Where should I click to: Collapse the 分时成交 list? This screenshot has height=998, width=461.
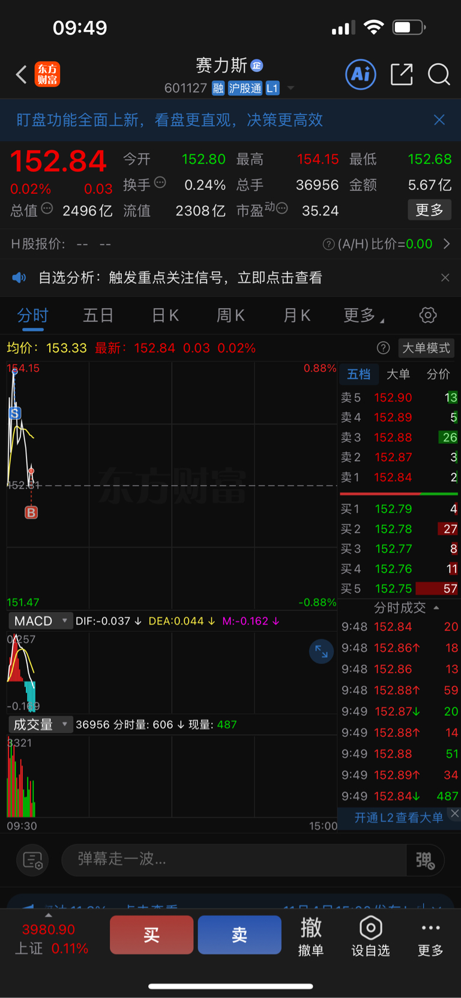436,608
